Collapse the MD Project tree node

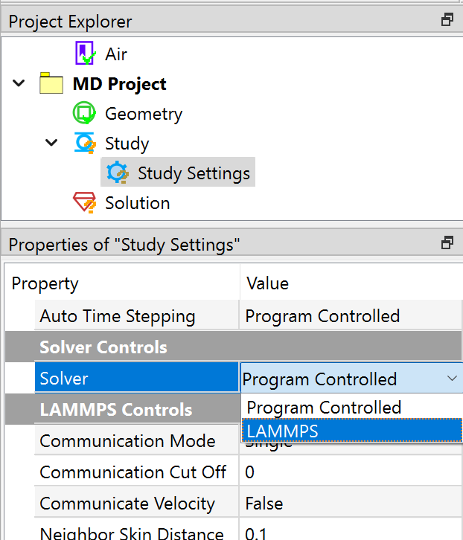19,84
